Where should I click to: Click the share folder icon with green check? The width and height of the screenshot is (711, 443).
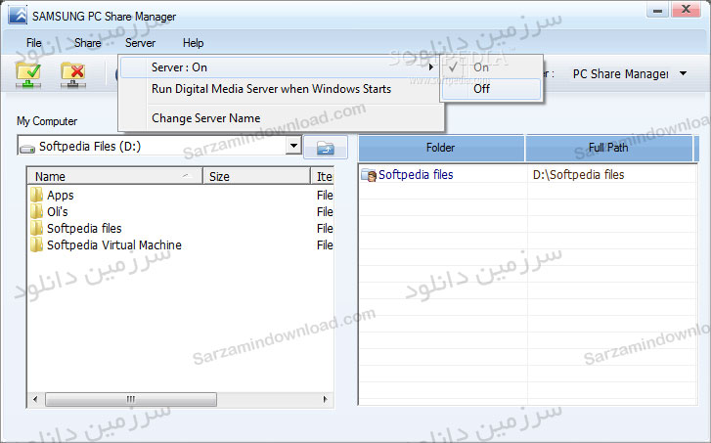click(x=28, y=75)
